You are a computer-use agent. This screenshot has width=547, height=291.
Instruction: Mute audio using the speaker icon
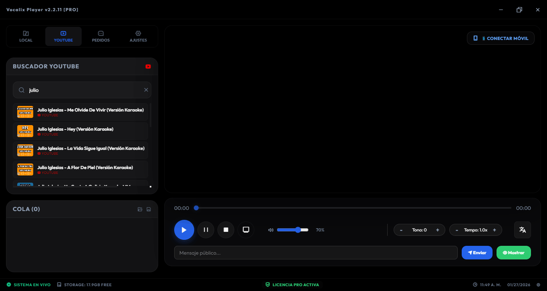pyautogui.click(x=271, y=230)
